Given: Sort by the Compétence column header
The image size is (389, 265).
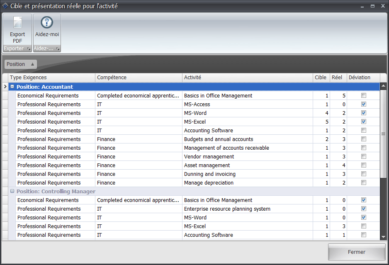Looking at the screenshot, I should point(139,78).
